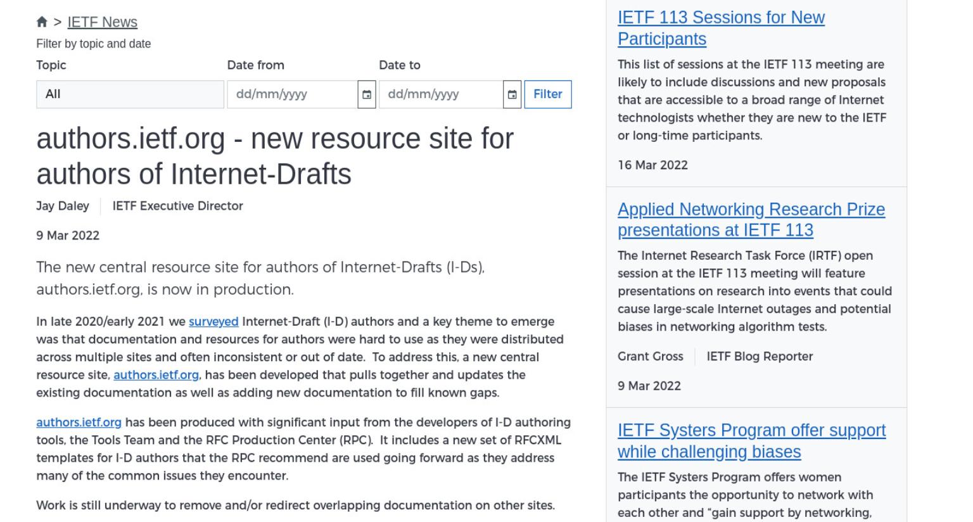Click the Date to field label
Screen dimensions: 973x522
400,65
